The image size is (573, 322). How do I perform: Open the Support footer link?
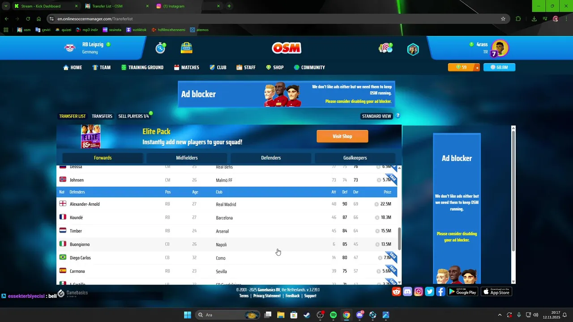coord(310,296)
